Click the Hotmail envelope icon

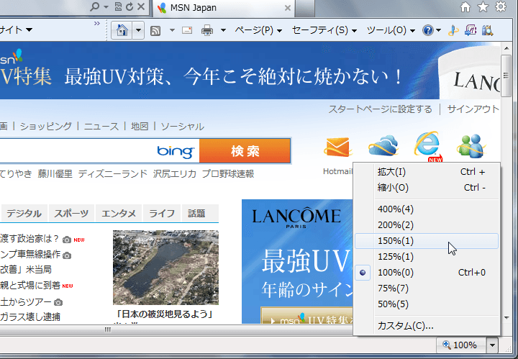(x=337, y=147)
